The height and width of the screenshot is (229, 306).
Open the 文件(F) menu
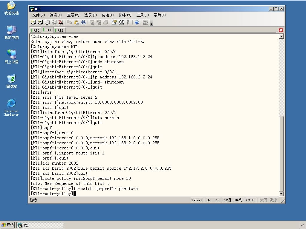pos(39,15)
